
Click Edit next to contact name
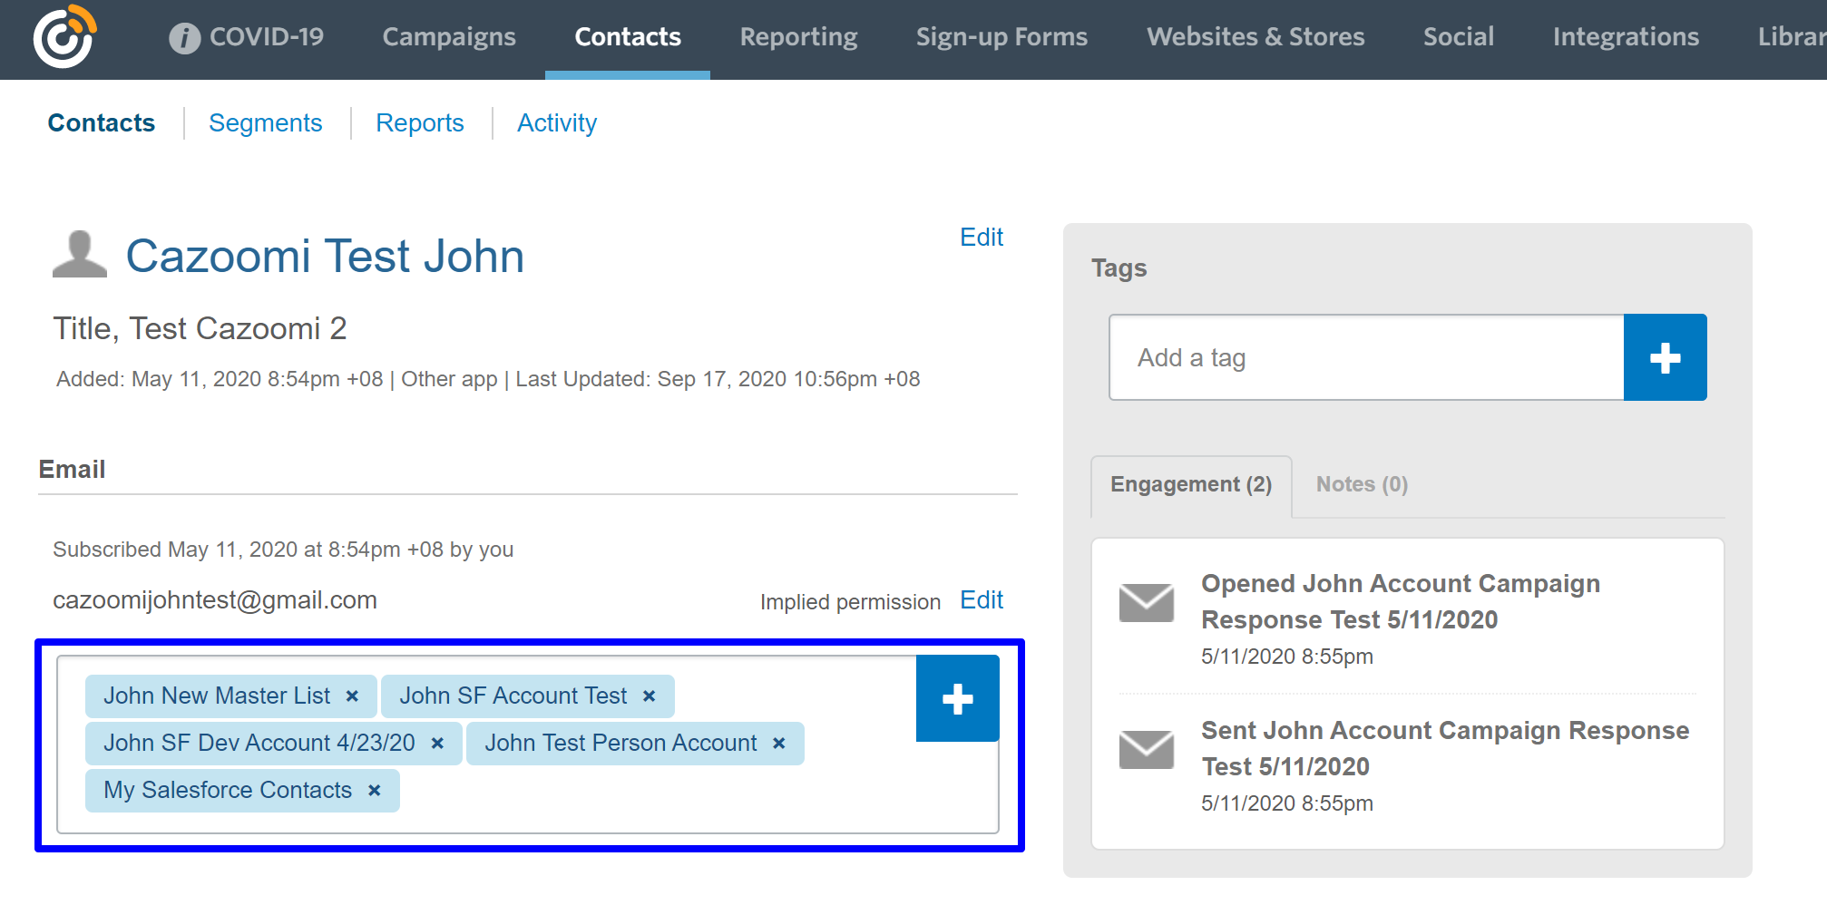click(982, 238)
